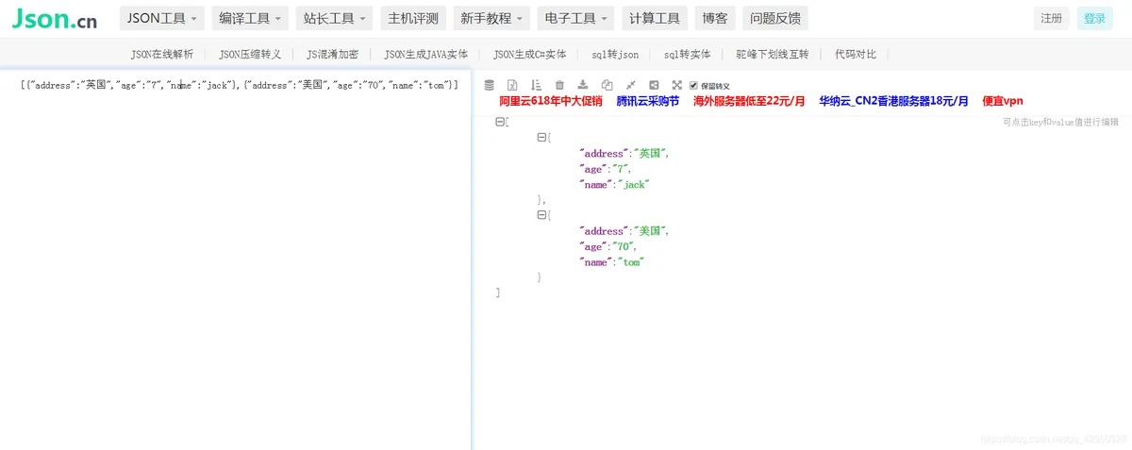
Task: Click inside the raw JSON input text area
Action: [x=235, y=259]
